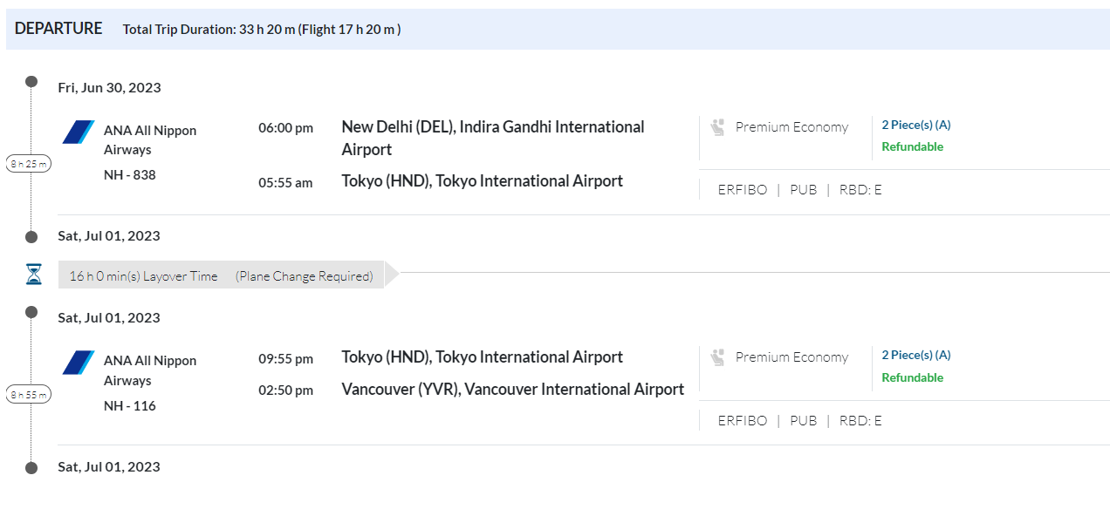The height and width of the screenshot is (516, 1110).
Task: Click the layover hourglass icon
Action: 33,275
